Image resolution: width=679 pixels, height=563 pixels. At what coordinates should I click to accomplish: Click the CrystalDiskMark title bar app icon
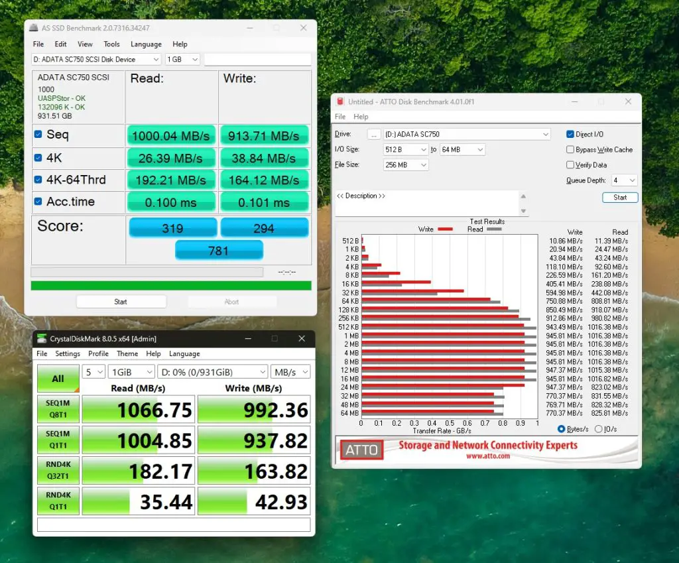(42, 338)
